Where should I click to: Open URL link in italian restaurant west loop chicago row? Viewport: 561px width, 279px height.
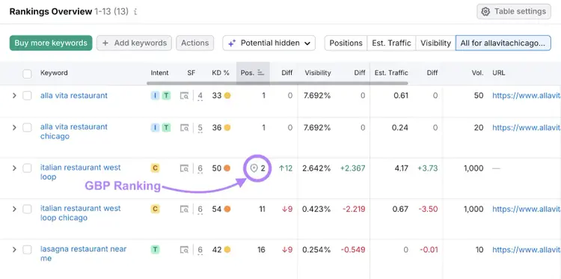tap(527, 209)
